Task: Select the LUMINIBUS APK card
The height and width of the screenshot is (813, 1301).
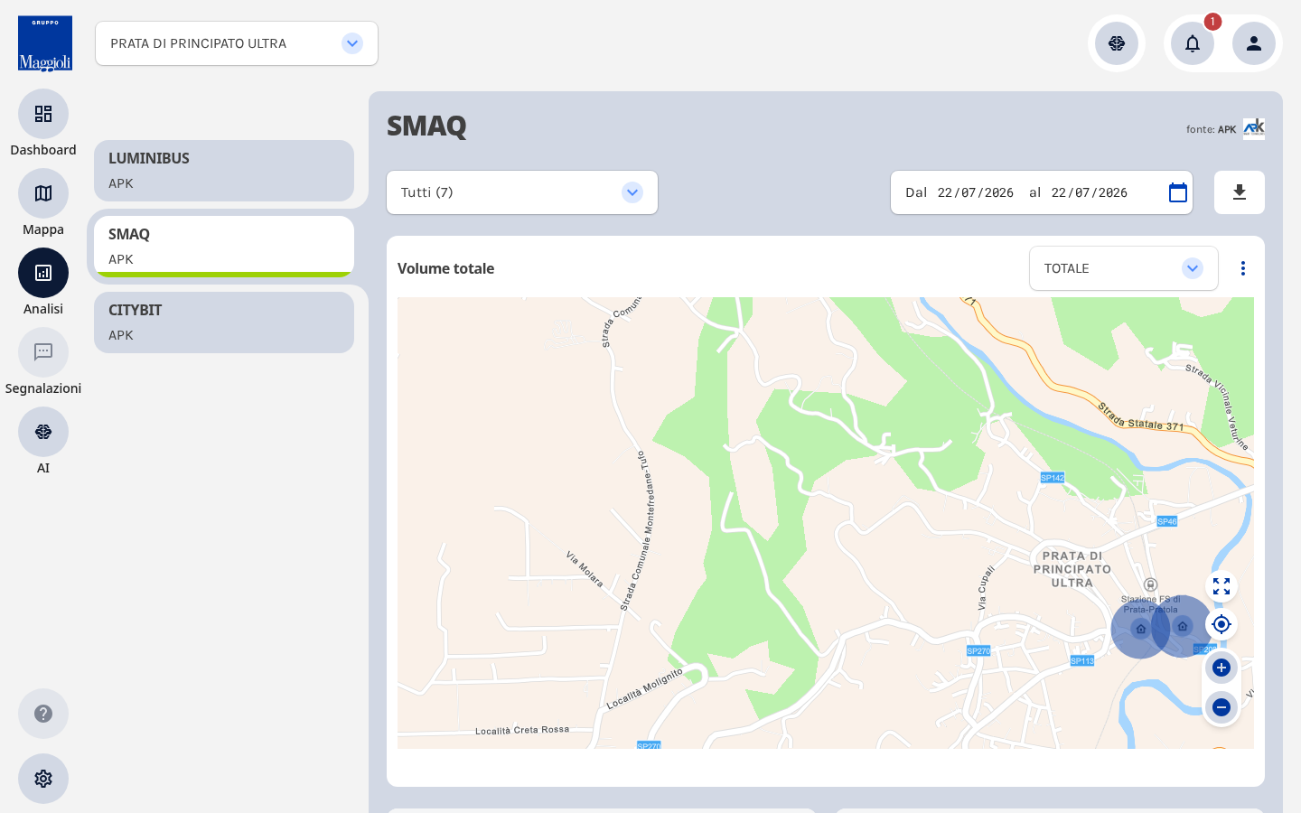Action: (x=224, y=171)
